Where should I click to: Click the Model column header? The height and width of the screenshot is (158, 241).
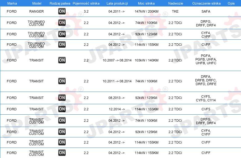37,3
